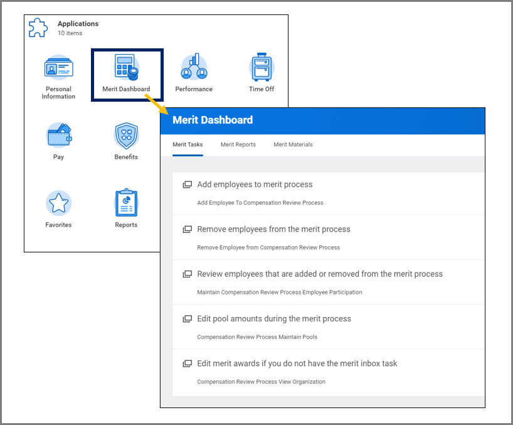
Task: Switch to the Merit Materials tab
Action: click(x=293, y=144)
